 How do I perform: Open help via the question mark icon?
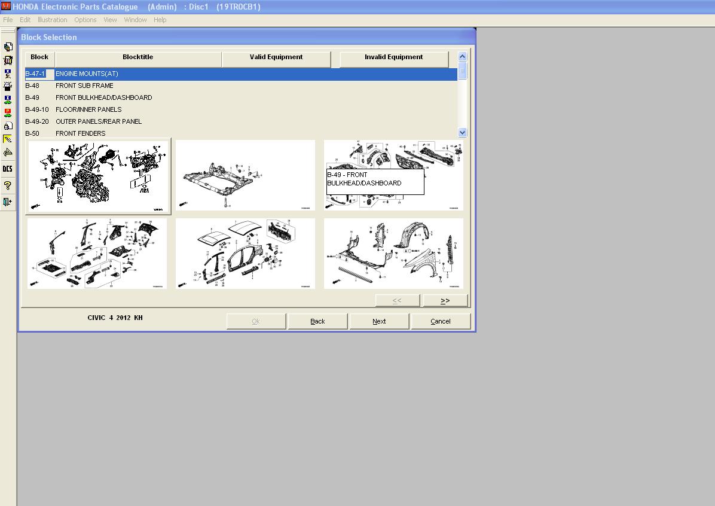8,185
